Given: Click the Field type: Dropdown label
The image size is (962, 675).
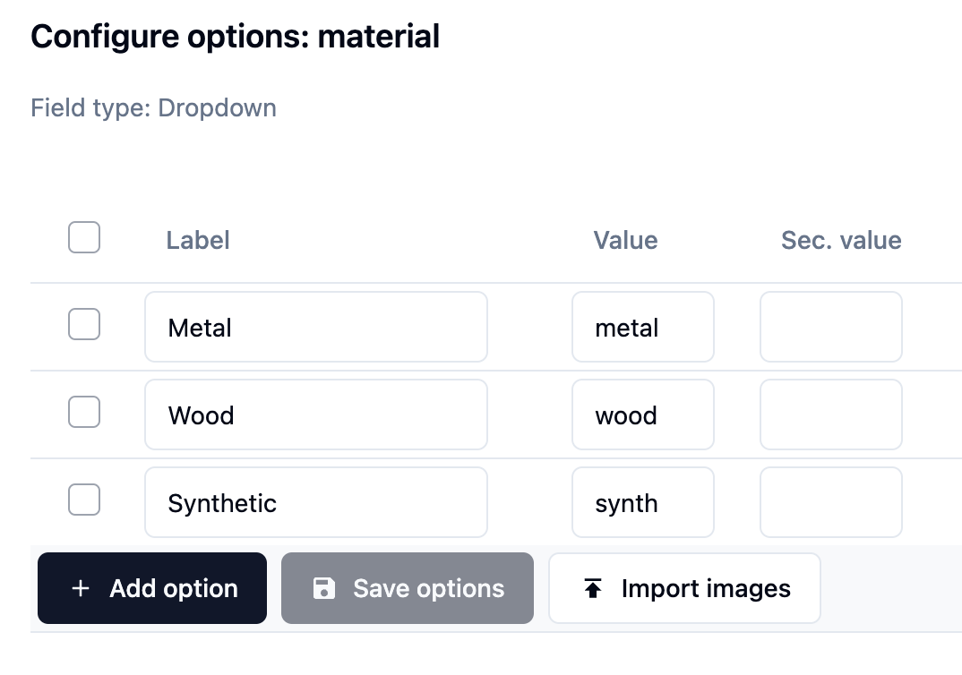Looking at the screenshot, I should click(153, 107).
